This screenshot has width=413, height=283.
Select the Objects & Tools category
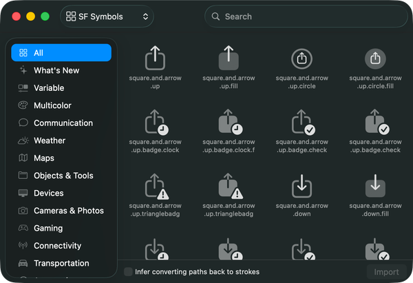(61, 176)
